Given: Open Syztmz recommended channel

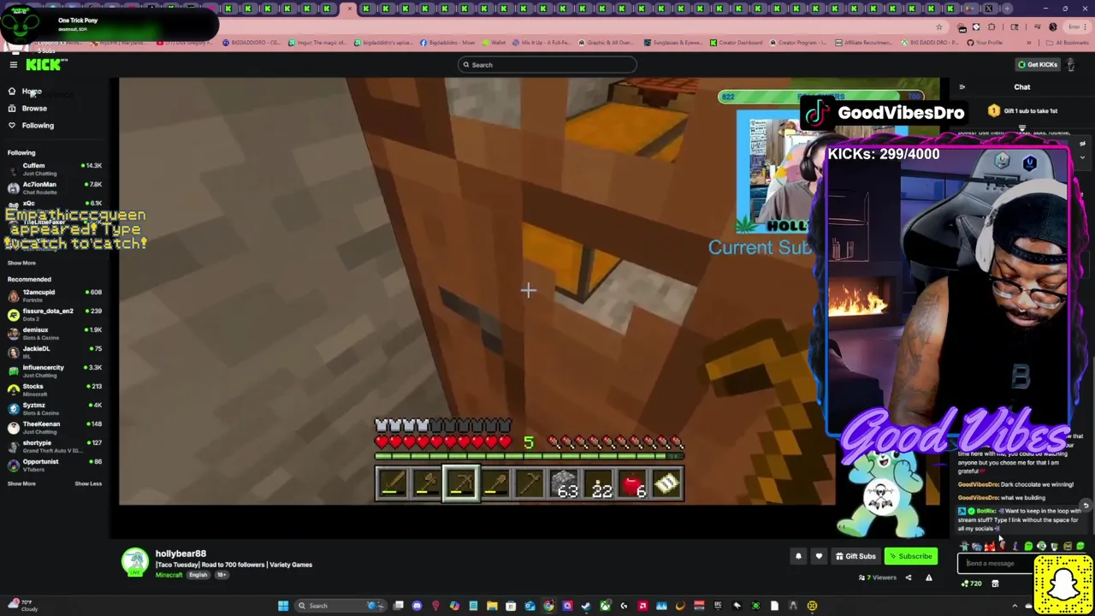Looking at the screenshot, I should click(x=53, y=408).
